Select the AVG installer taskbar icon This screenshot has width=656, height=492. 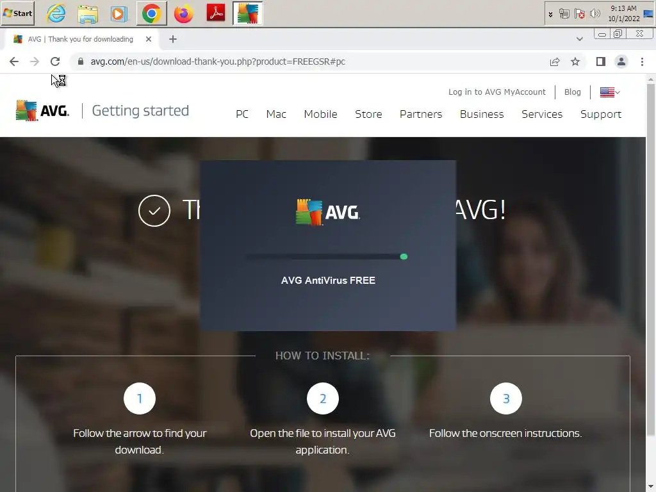pyautogui.click(x=248, y=13)
